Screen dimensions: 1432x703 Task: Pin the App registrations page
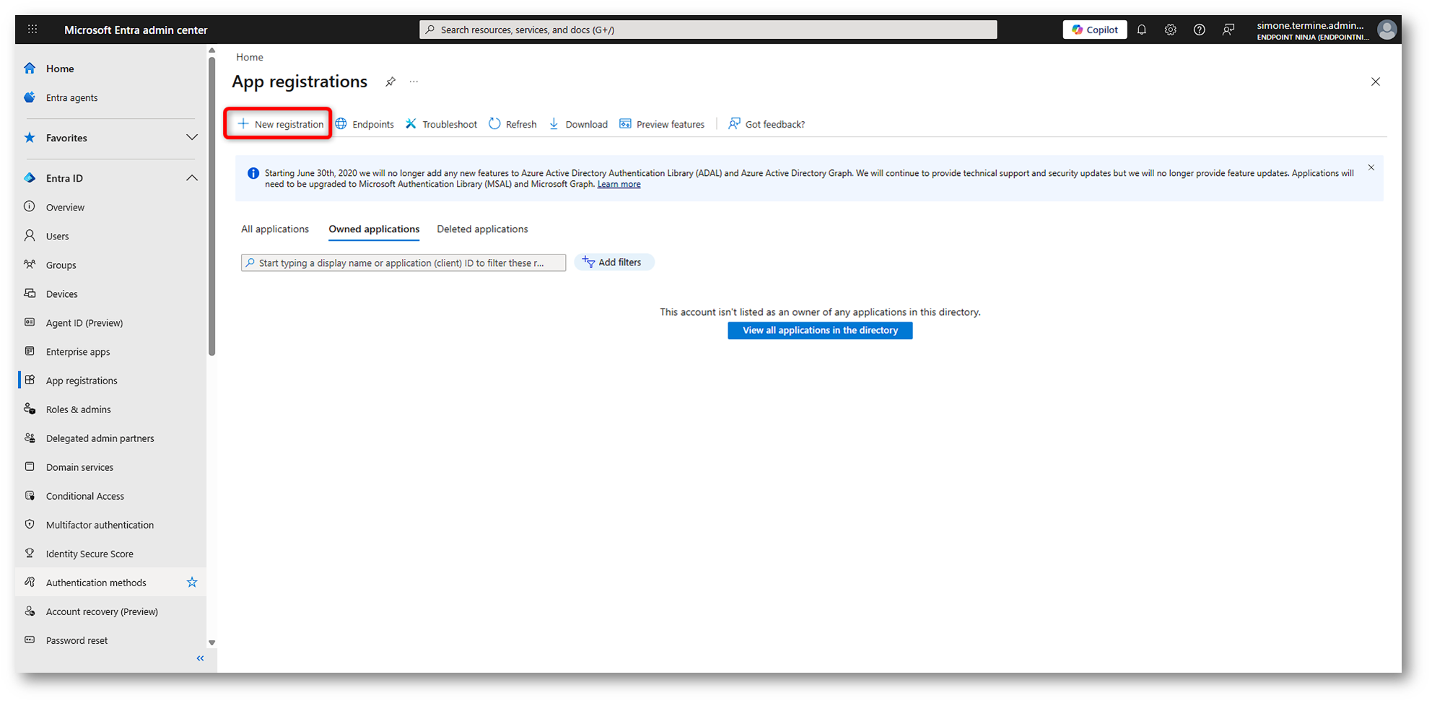(x=390, y=81)
